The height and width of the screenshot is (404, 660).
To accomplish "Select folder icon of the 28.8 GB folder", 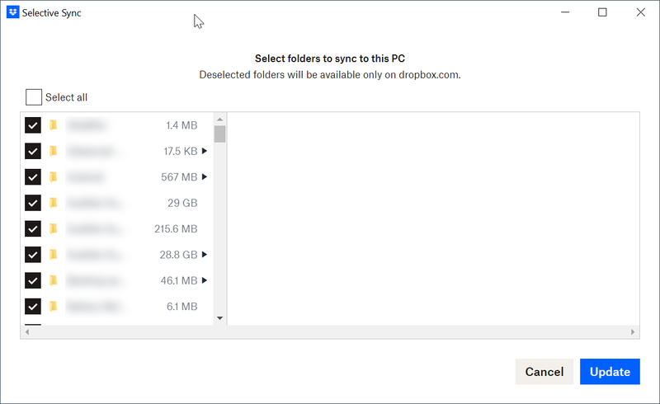I will pyautogui.click(x=54, y=254).
